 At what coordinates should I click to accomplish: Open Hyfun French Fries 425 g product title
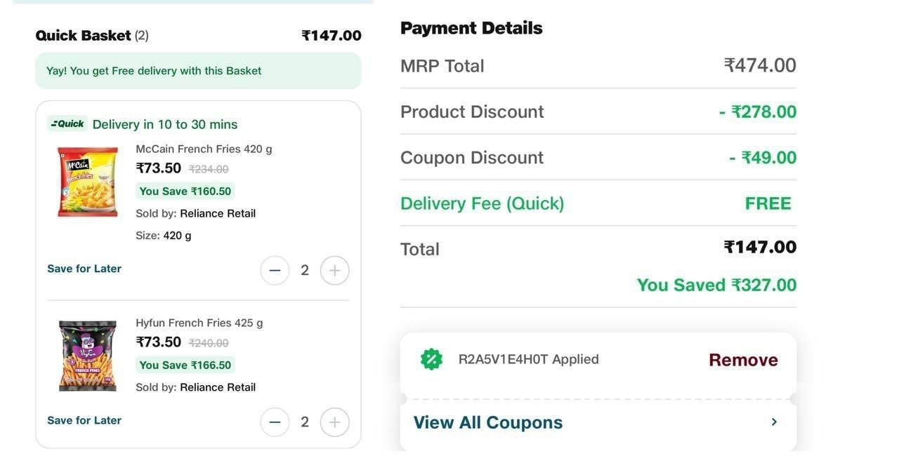199,323
